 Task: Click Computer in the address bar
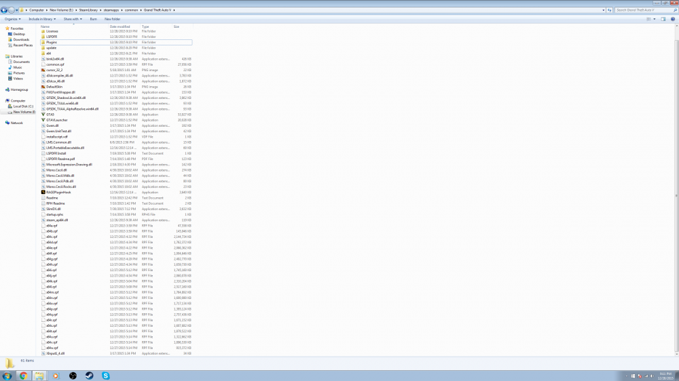[37, 10]
